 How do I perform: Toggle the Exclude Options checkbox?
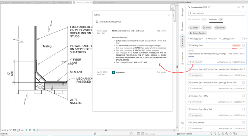click(x=178, y=134)
